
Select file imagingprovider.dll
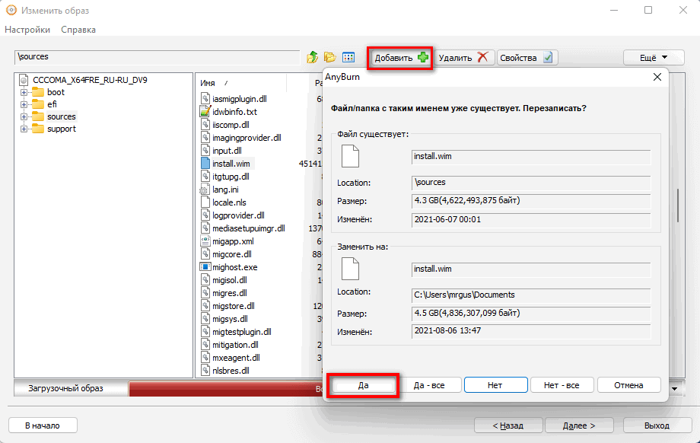(x=247, y=138)
